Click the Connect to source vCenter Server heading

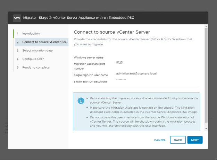click(x=112, y=32)
